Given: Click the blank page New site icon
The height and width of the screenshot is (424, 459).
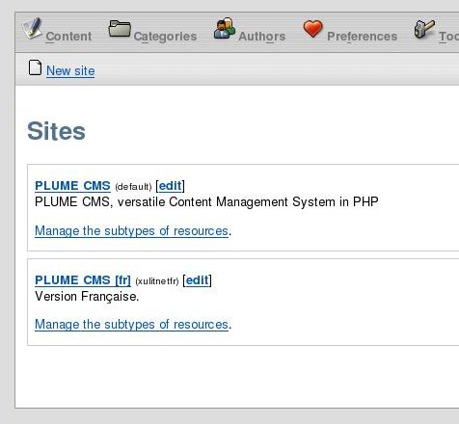Looking at the screenshot, I should [35, 67].
